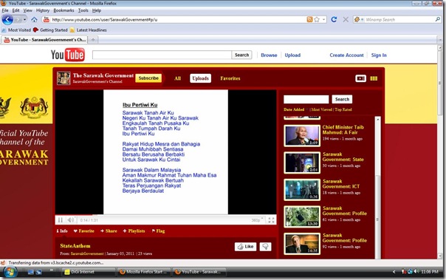Image resolution: width=446 pixels, height=280 pixels.
Task: Select the YouTube SarawakGovernment's Channel tab
Action: tap(44, 40)
